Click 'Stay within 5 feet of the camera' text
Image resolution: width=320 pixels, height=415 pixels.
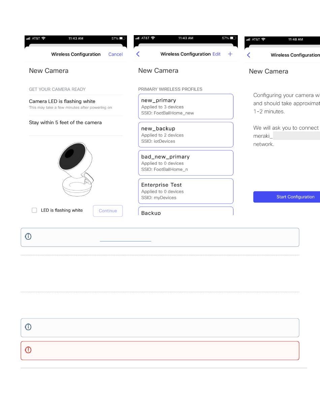(x=65, y=123)
